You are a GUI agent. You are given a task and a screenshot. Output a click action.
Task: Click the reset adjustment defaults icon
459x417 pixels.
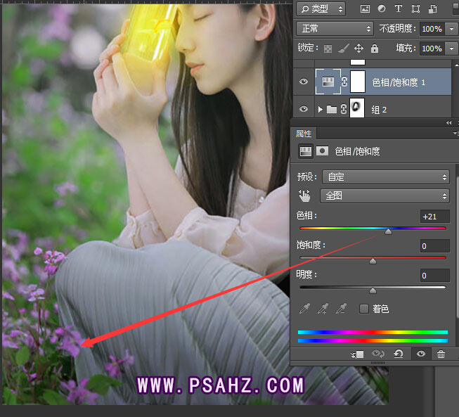(x=399, y=354)
